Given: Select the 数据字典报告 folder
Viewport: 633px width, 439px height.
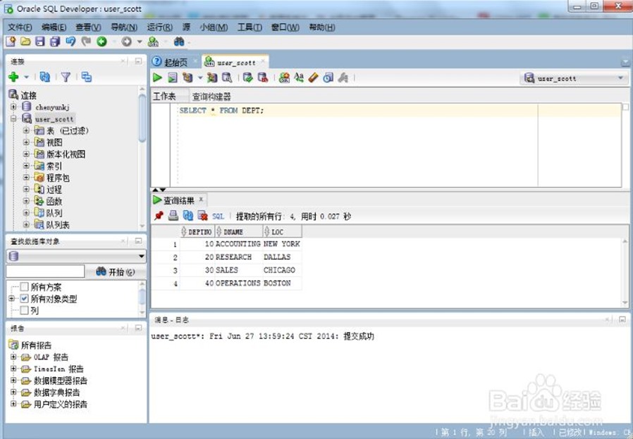Looking at the screenshot, I should (x=56, y=393).
